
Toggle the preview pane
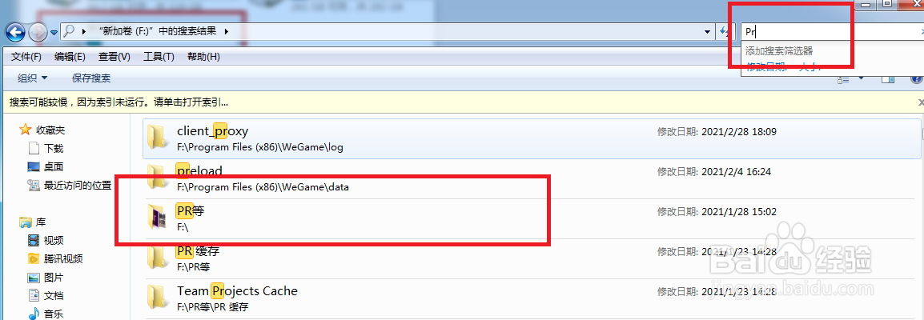[x=887, y=78]
